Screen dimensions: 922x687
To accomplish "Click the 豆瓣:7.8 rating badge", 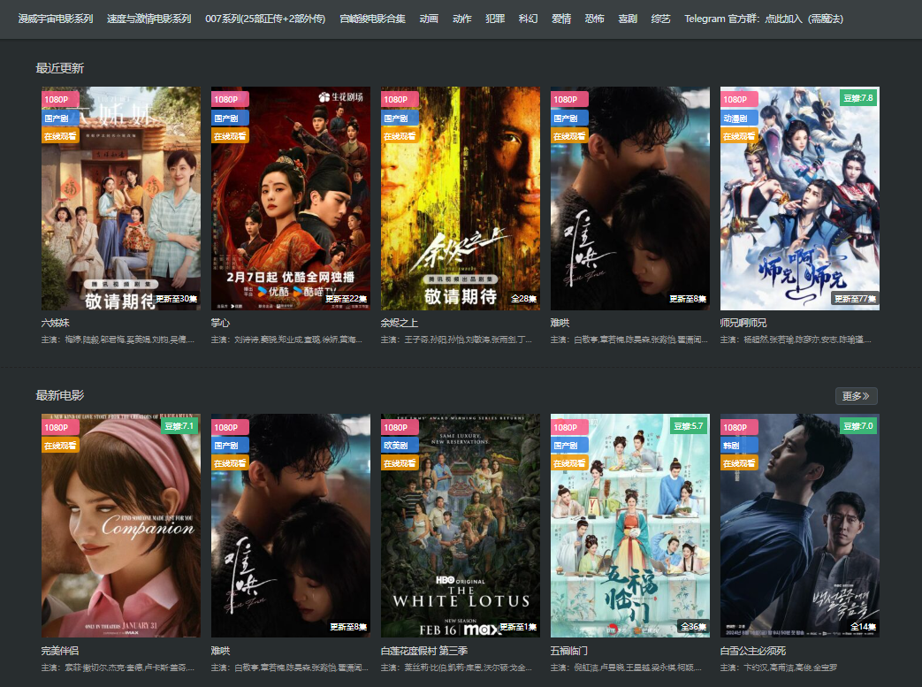I will (857, 97).
